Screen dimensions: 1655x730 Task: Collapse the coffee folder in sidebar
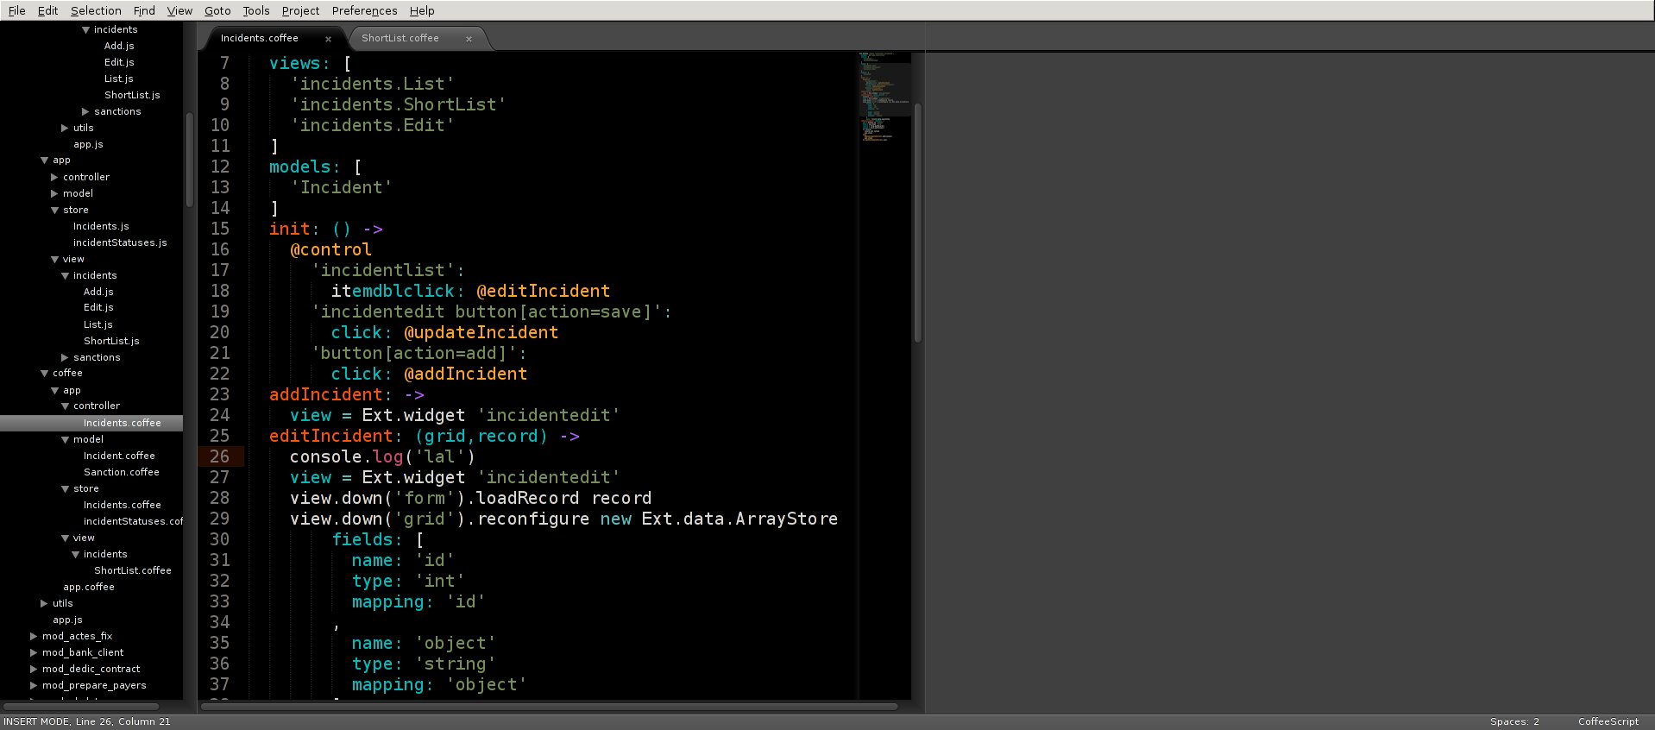point(45,374)
